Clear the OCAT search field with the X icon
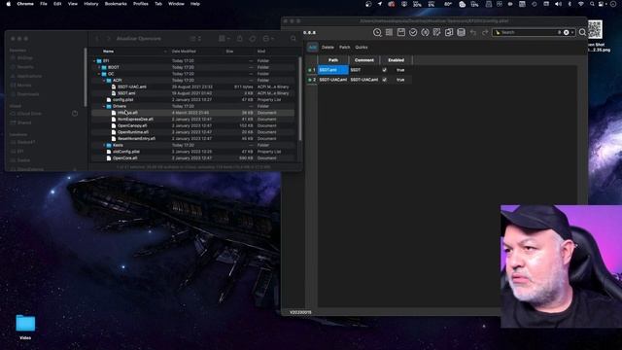The width and height of the screenshot is (622, 350). tap(566, 32)
